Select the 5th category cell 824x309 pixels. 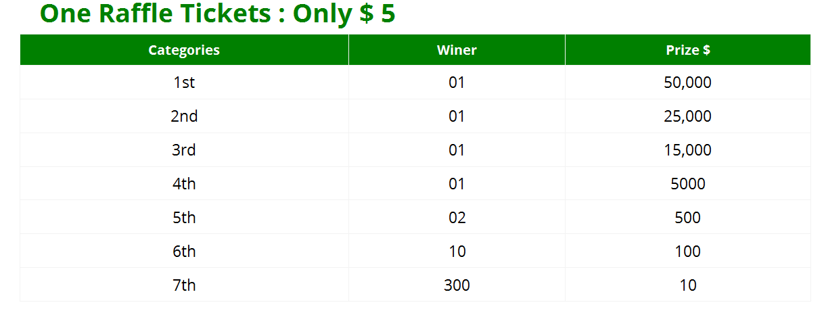[184, 218]
